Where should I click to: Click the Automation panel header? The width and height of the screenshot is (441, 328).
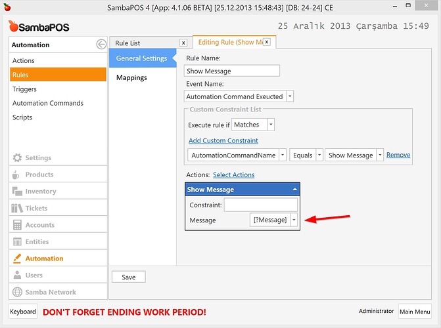pos(58,45)
